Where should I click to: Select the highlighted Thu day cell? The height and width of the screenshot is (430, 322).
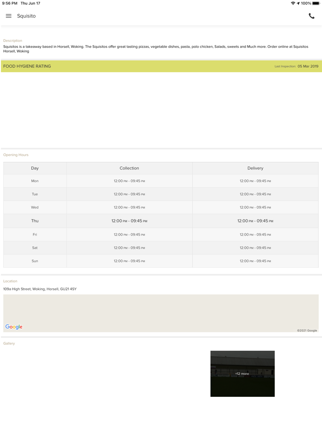click(x=35, y=221)
